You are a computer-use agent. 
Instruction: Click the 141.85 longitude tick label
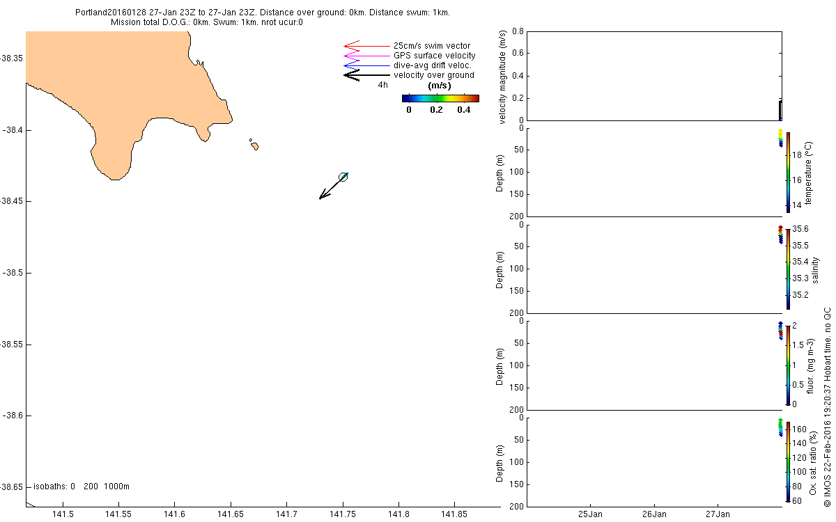[x=455, y=514]
